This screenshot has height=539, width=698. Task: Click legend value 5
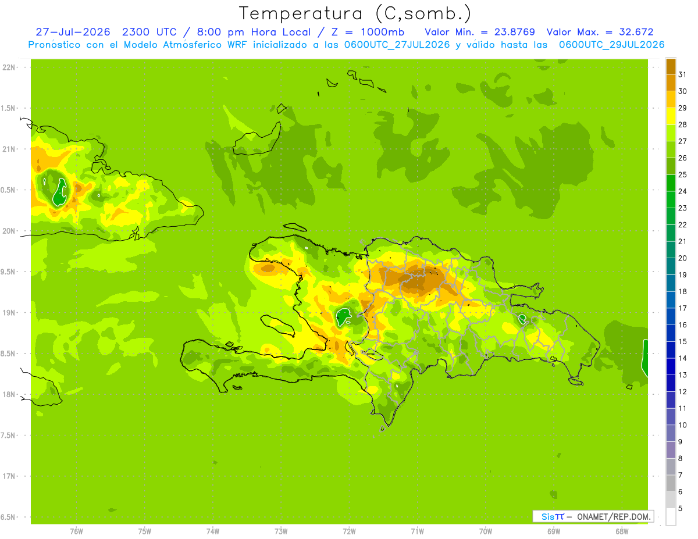pyautogui.click(x=680, y=509)
